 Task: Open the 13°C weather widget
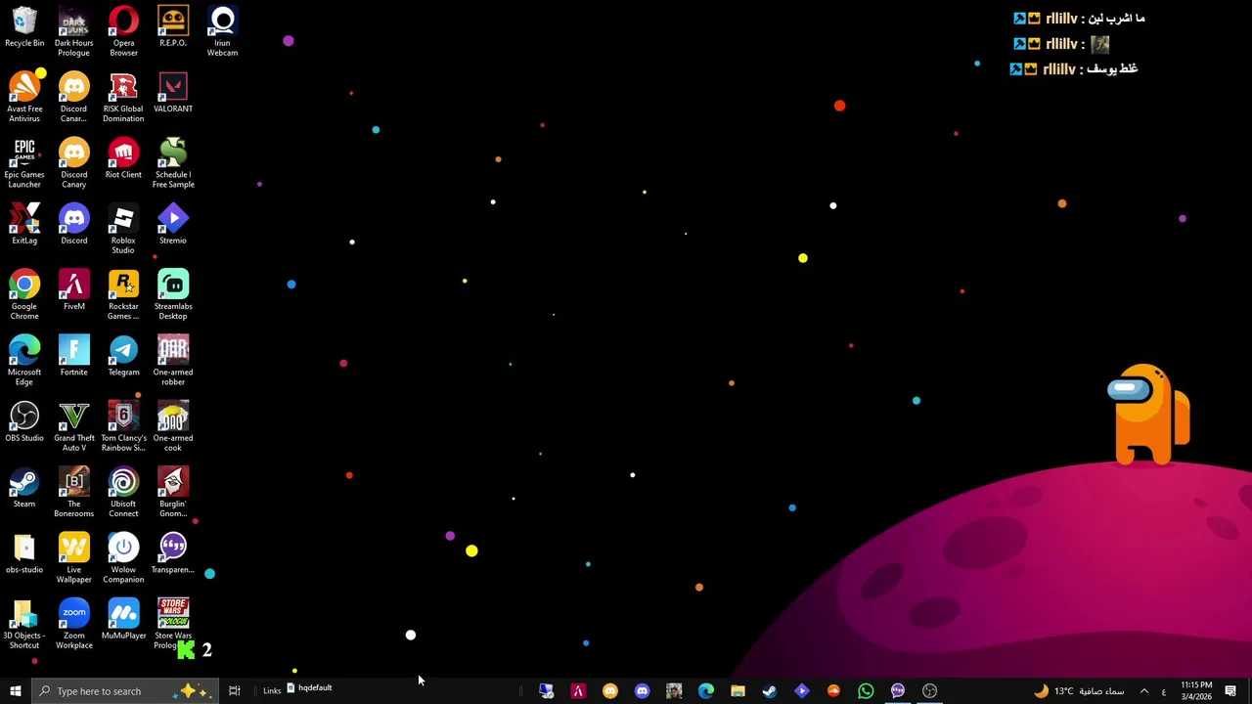click(1079, 691)
